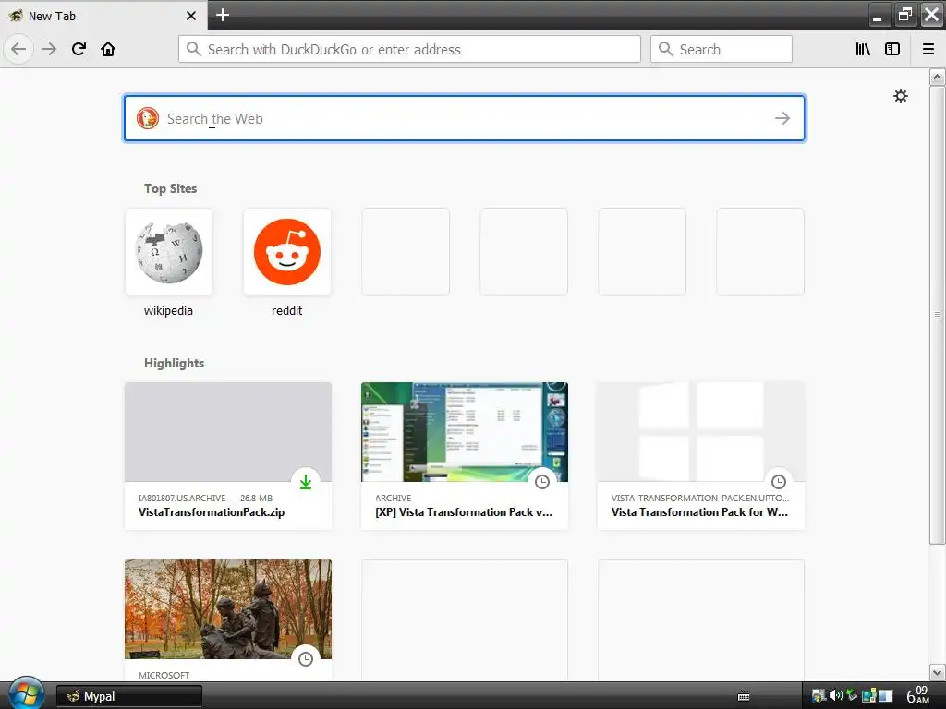Open the Windows Start orb

(26, 693)
